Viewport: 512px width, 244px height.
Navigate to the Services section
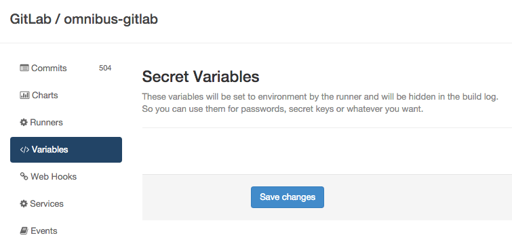click(x=66, y=203)
